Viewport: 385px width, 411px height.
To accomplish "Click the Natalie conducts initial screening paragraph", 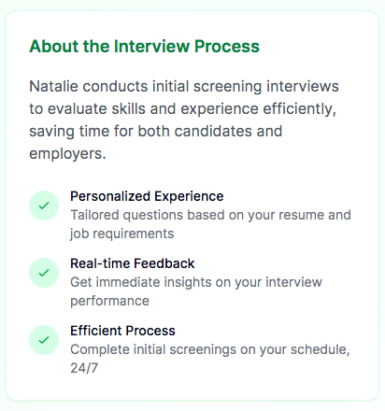I will coord(184,120).
